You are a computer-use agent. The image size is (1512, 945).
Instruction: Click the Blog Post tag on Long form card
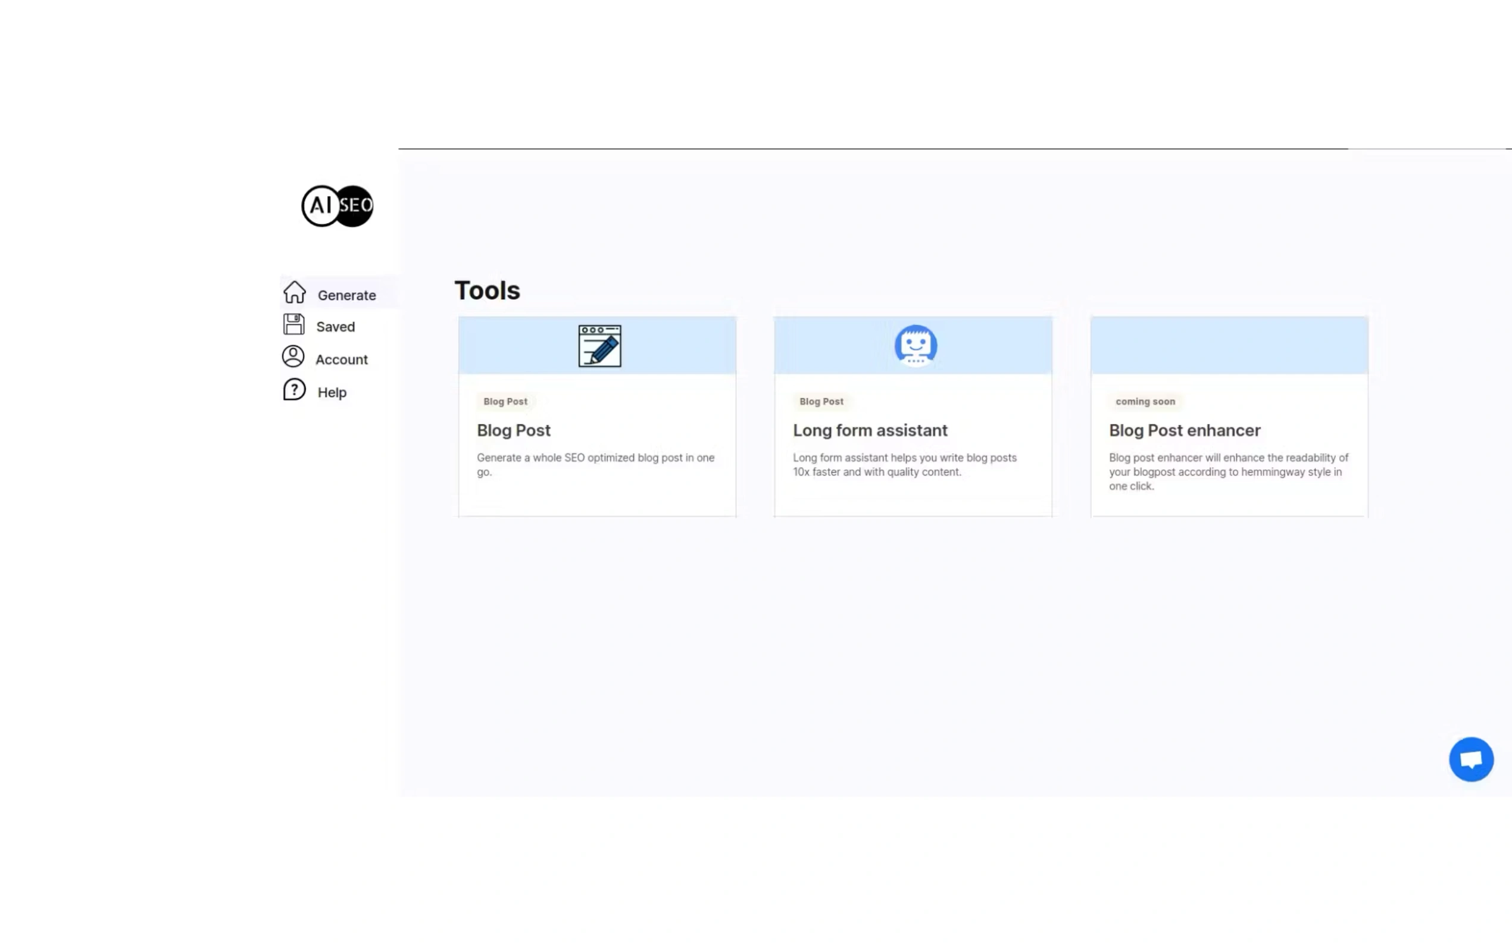click(821, 401)
